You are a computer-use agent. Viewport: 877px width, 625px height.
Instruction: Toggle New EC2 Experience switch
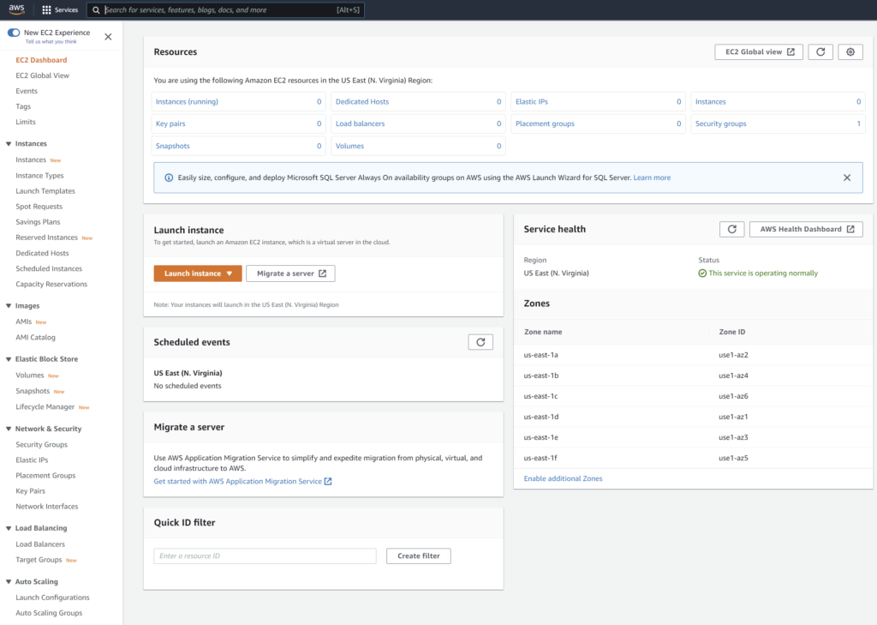click(x=14, y=33)
